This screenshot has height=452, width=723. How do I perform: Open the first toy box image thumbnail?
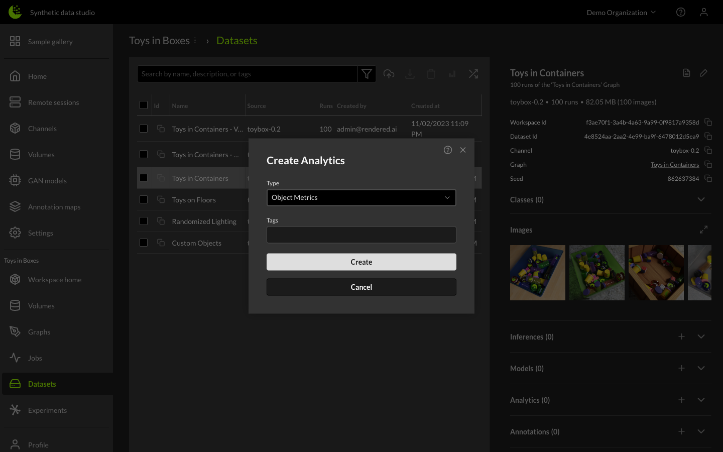click(x=537, y=273)
